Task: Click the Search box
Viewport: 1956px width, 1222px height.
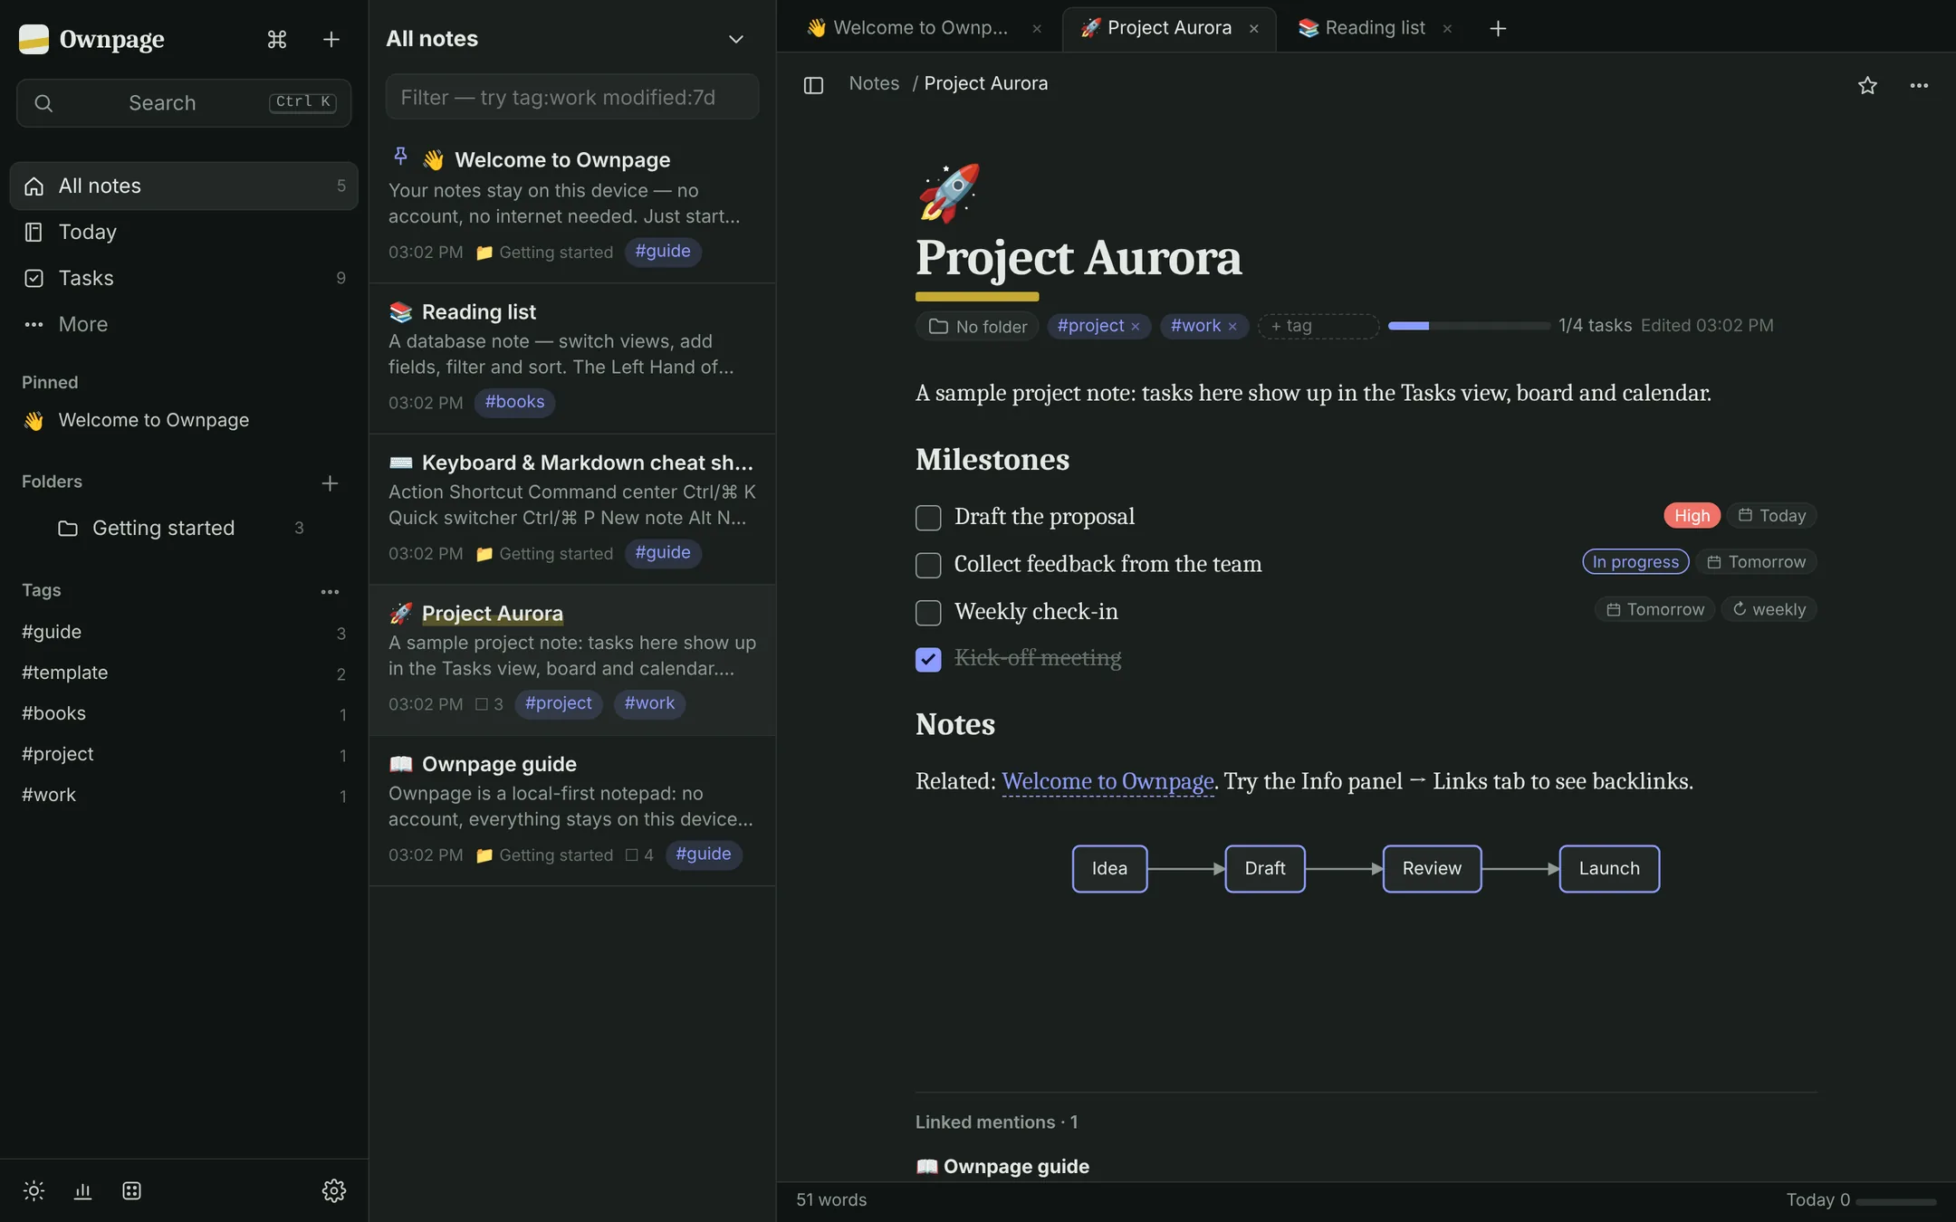Action: pyautogui.click(x=184, y=102)
